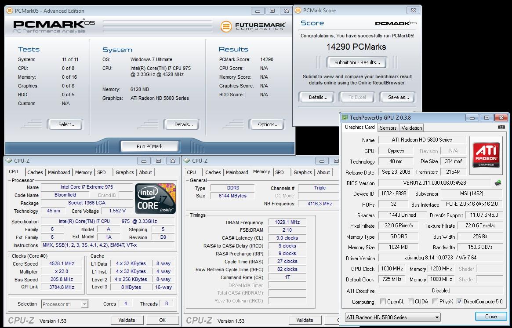Click the NB Frequency 4116.3 MHz value
The width and height of the screenshot is (512, 328).
coord(320,204)
